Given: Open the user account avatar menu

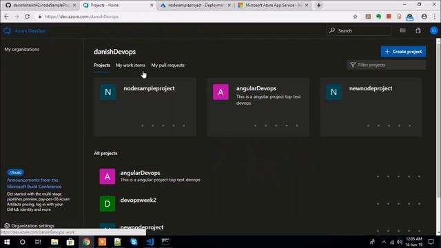Looking at the screenshot, I should [433, 30].
